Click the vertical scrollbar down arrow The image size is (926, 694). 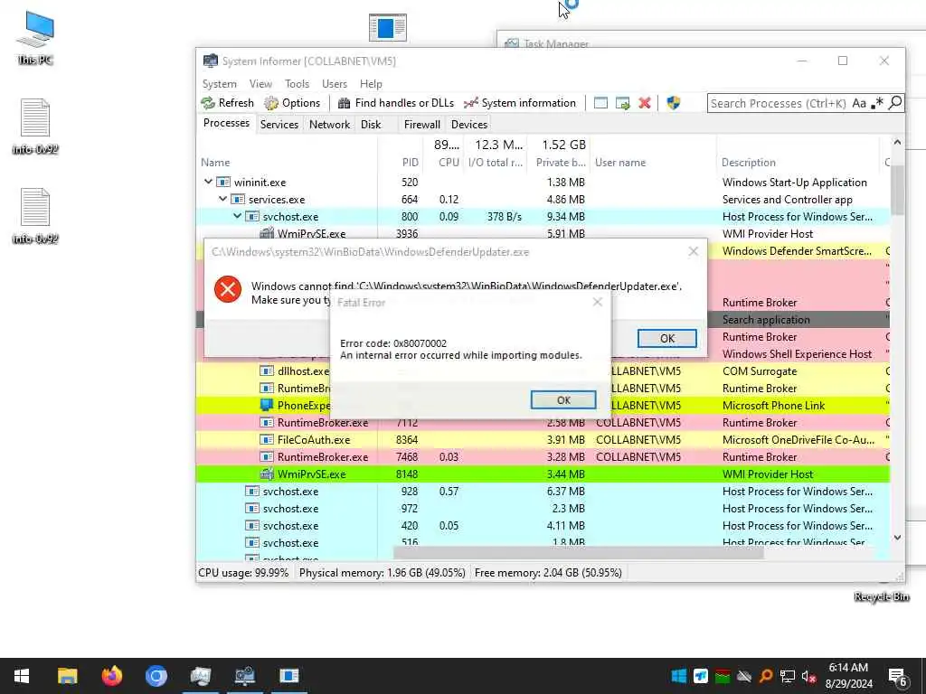click(897, 538)
